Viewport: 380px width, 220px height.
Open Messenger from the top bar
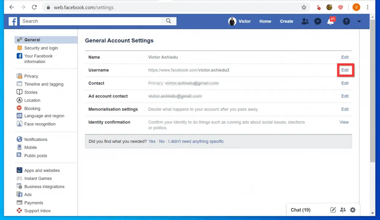click(x=318, y=21)
